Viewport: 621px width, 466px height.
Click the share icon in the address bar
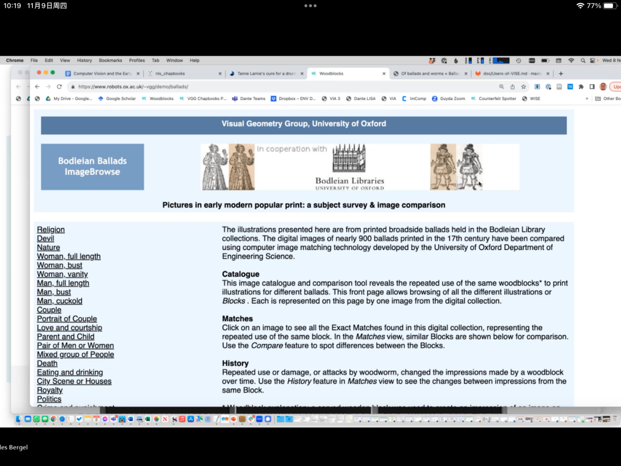tap(512, 87)
